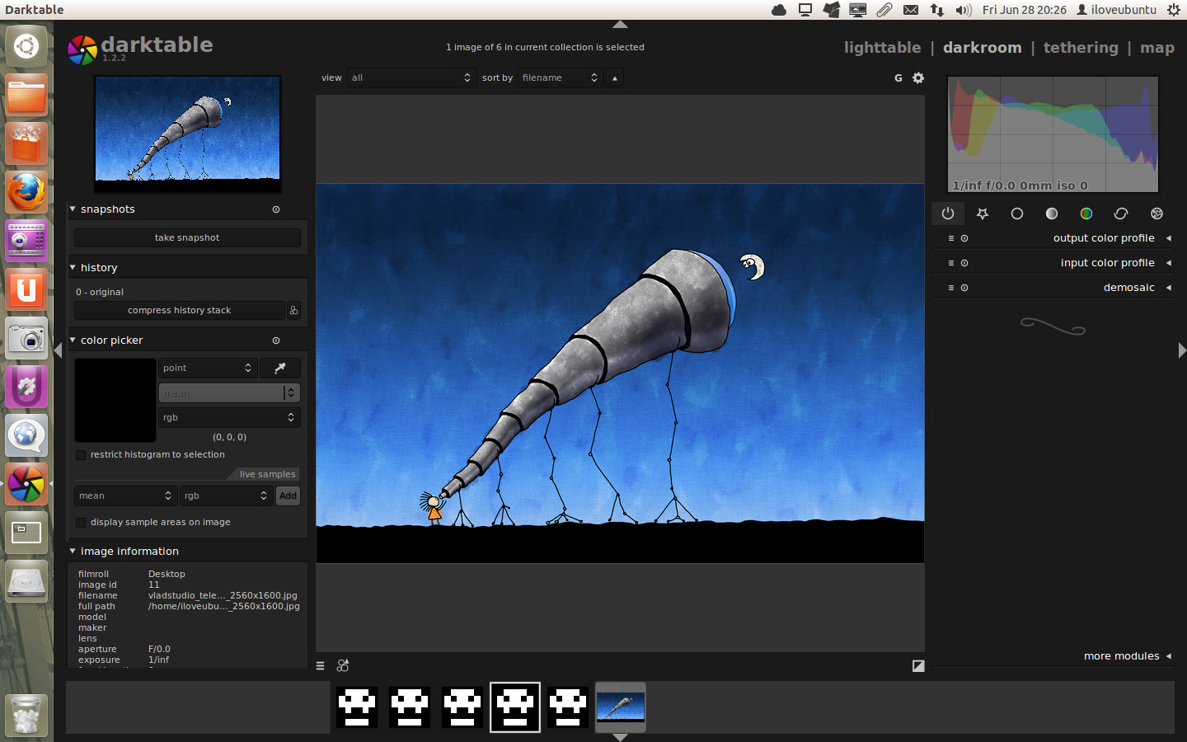Image resolution: width=1187 pixels, height=742 pixels.
Task: Click compress history stack button
Action: click(x=179, y=310)
